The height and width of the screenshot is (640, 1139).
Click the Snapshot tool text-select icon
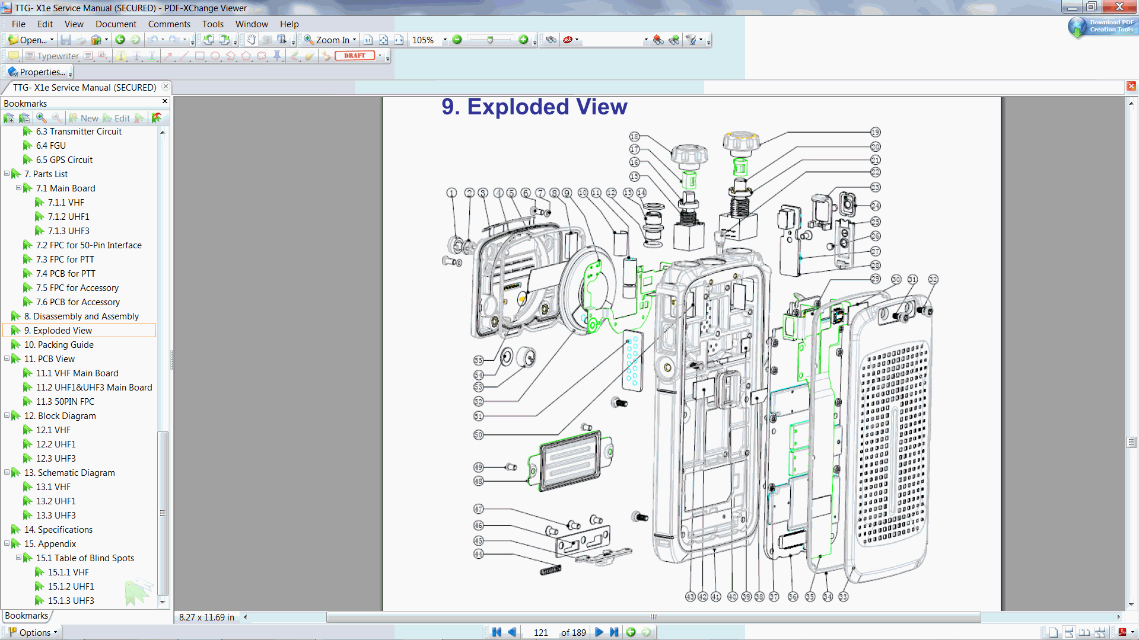282,40
